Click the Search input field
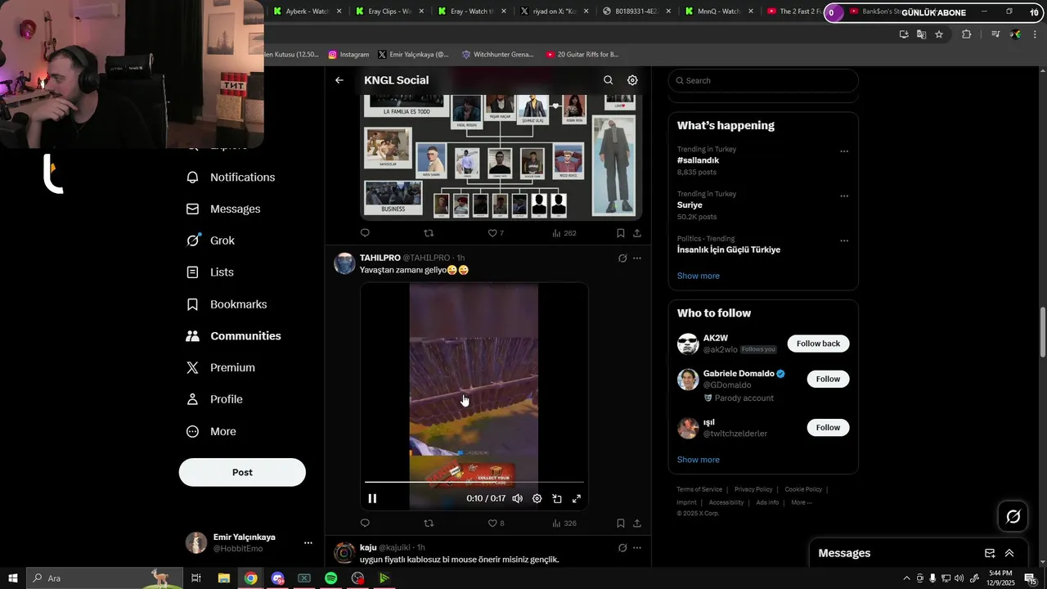 763,80
